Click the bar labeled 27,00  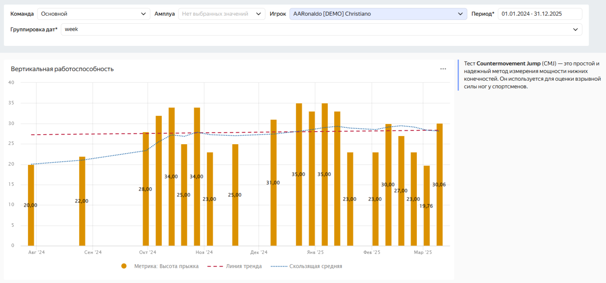pyautogui.click(x=401, y=191)
